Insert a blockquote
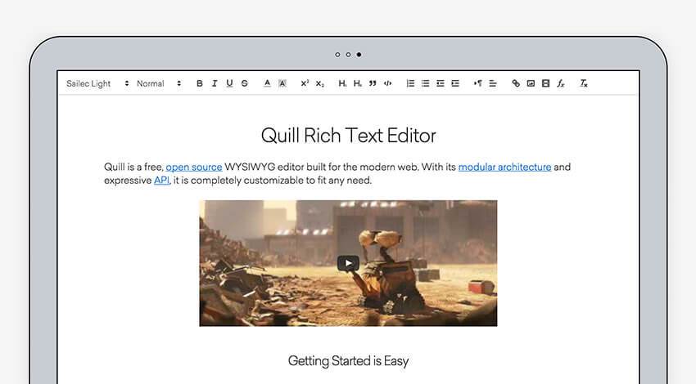Screen dimensions: 696x384 click(373, 83)
